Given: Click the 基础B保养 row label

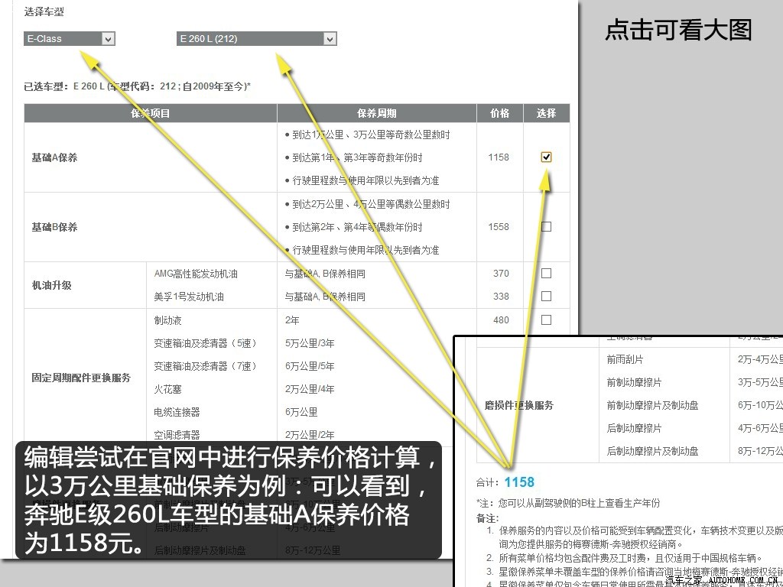Looking at the screenshot, I should click(54, 227).
